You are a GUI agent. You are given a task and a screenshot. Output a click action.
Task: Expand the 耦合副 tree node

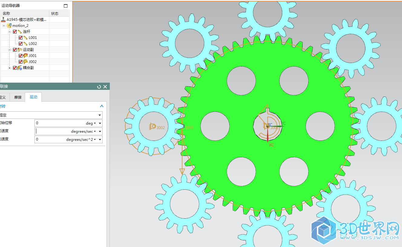click(x=10, y=68)
